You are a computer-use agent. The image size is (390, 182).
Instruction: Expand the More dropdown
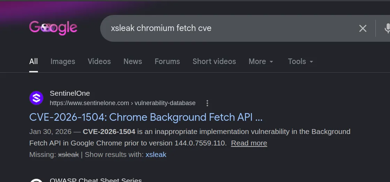click(261, 61)
